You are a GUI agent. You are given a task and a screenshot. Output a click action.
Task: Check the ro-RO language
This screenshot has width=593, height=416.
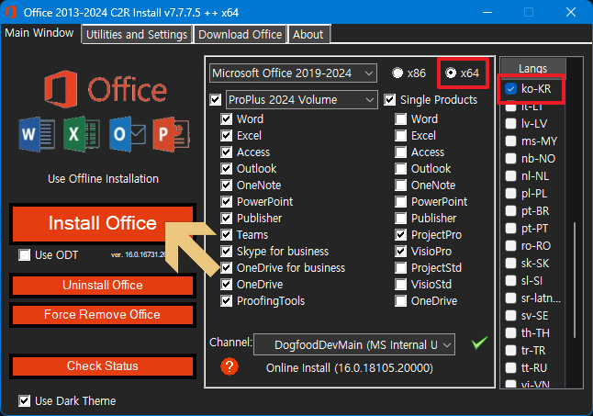click(510, 246)
